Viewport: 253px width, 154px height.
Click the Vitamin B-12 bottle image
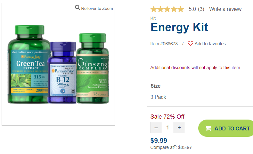[62, 73]
